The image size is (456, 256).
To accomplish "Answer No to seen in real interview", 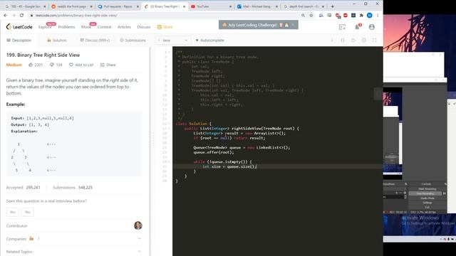I will [x=28, y=212].
